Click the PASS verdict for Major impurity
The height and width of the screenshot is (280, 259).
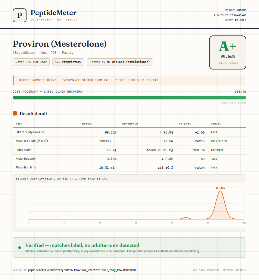pyautogui.click(x=214, y=159)
